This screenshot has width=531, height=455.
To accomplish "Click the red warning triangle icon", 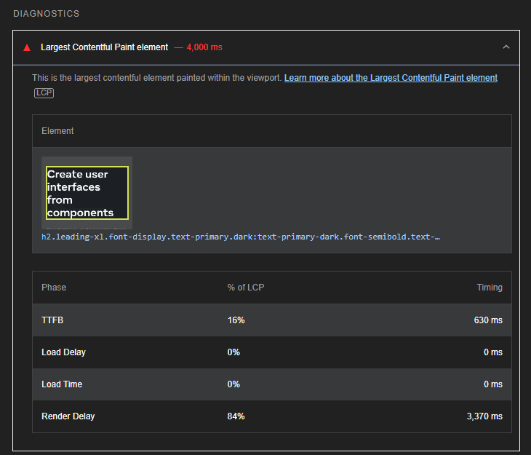I will [x=27, y=47].
